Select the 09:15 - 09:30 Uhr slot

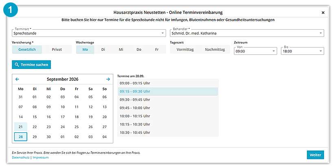168,91
